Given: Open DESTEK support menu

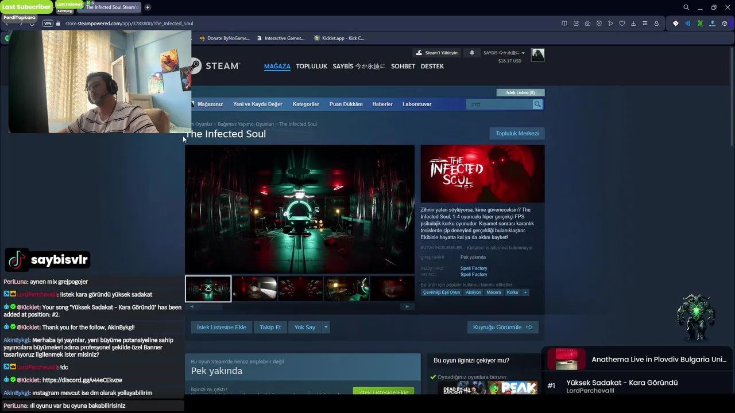Looking at the screenshot, I should coord(432,67).
